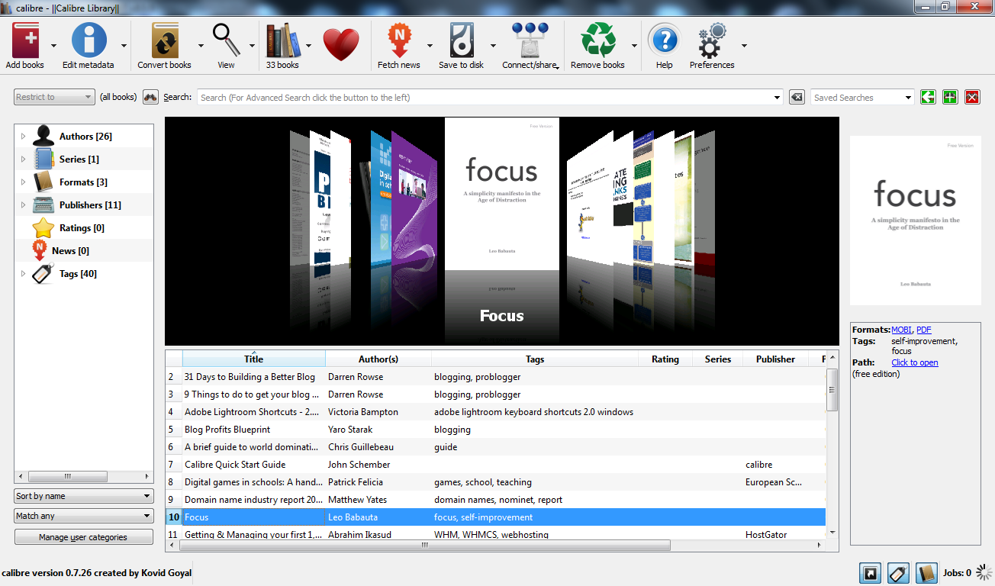
Task: Click the book list horizontal scrollbar
Action: pyautogui.click(x=425, y=546)
